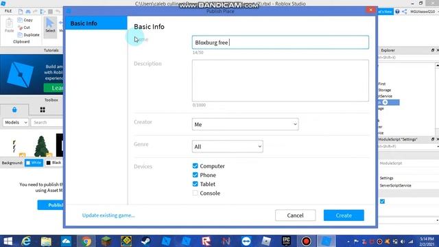Open the Bandicam recorder taskbar icon
The width and height of the screenshot is (439, 247).
coord(306,241)
